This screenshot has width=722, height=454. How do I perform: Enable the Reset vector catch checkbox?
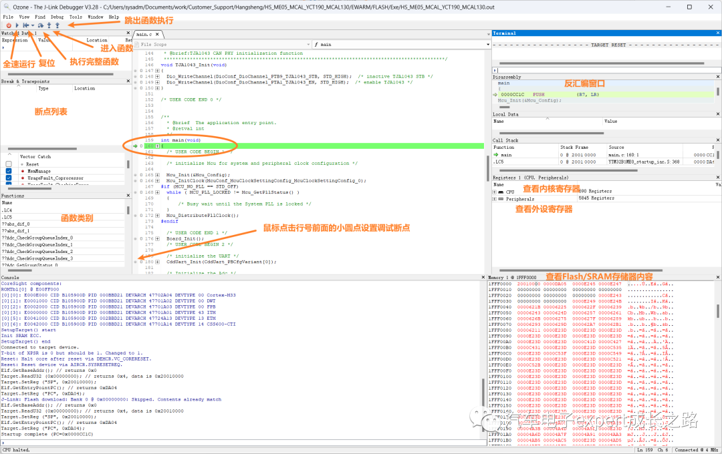pos(9,164)
